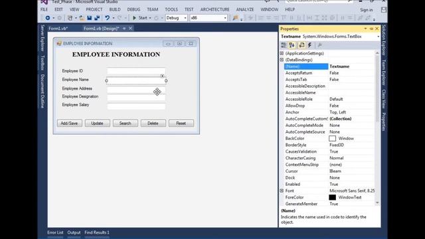Open the Find Results 1 tab

click(x=97, y=232)
